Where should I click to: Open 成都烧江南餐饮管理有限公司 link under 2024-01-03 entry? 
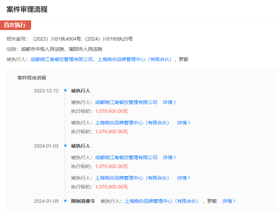click(x=126, y=157)
